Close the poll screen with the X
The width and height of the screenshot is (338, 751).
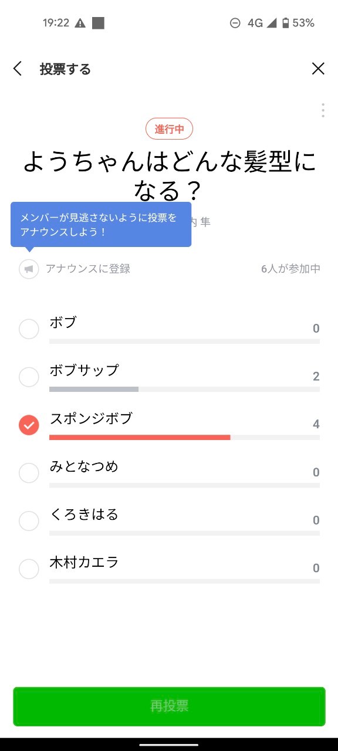tap(318, 69)
